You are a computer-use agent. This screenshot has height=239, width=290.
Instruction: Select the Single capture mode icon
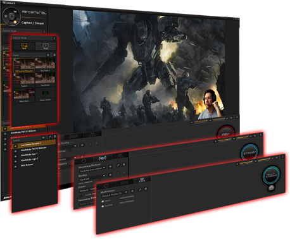coord(46,46)
